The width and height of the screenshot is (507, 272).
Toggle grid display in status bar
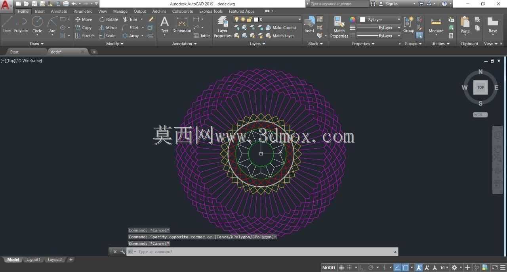pos(342,268)
